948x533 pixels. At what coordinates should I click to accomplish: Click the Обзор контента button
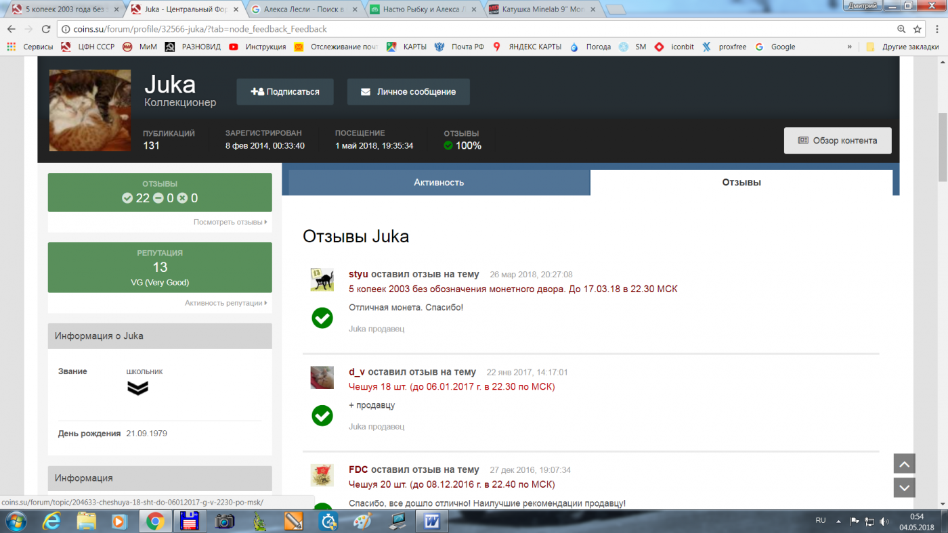(x=838, y=141)
